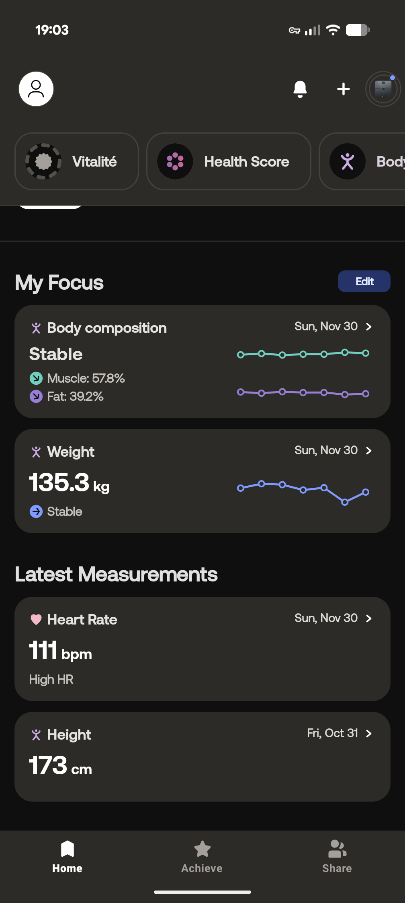Expand Weight details chevron
Image resolution: width=405 pixels, height=903 pixels.
(369, 450)
